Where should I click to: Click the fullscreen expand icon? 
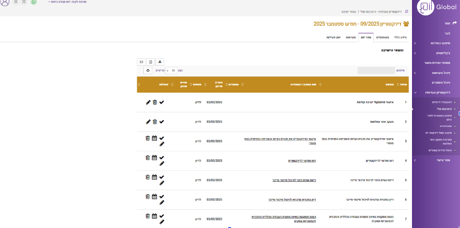(x=24, y=2)
